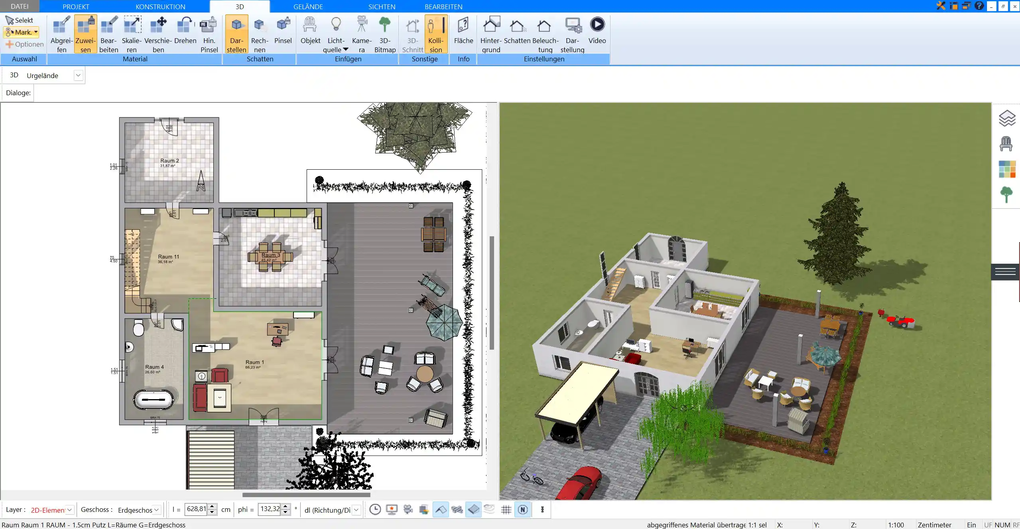Insert a Kamera
The width and height of the screenshot is (1020, 529).
tap(362, 34)
